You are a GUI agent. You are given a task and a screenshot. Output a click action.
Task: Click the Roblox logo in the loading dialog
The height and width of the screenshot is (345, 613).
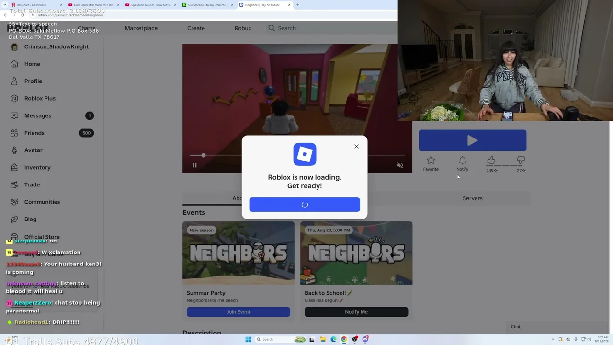305,154
